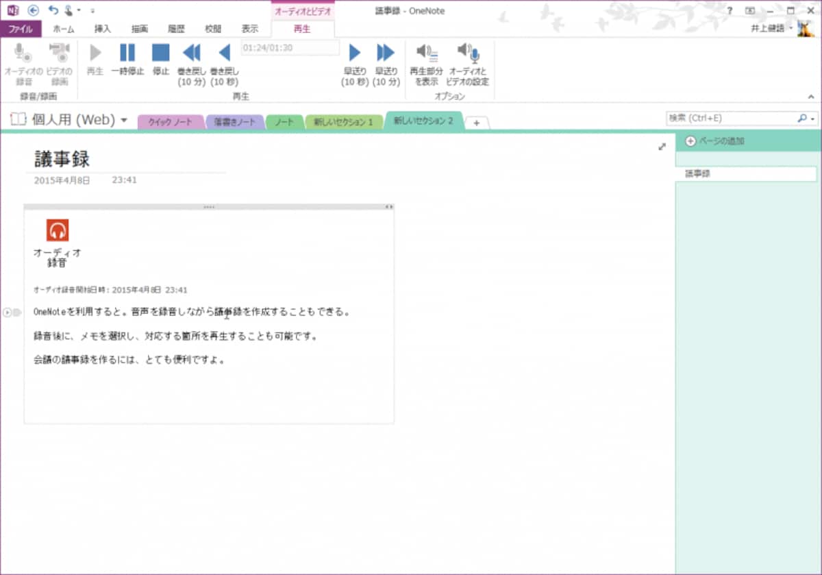Expand page to full view with arrow icon

pos(662,146)
